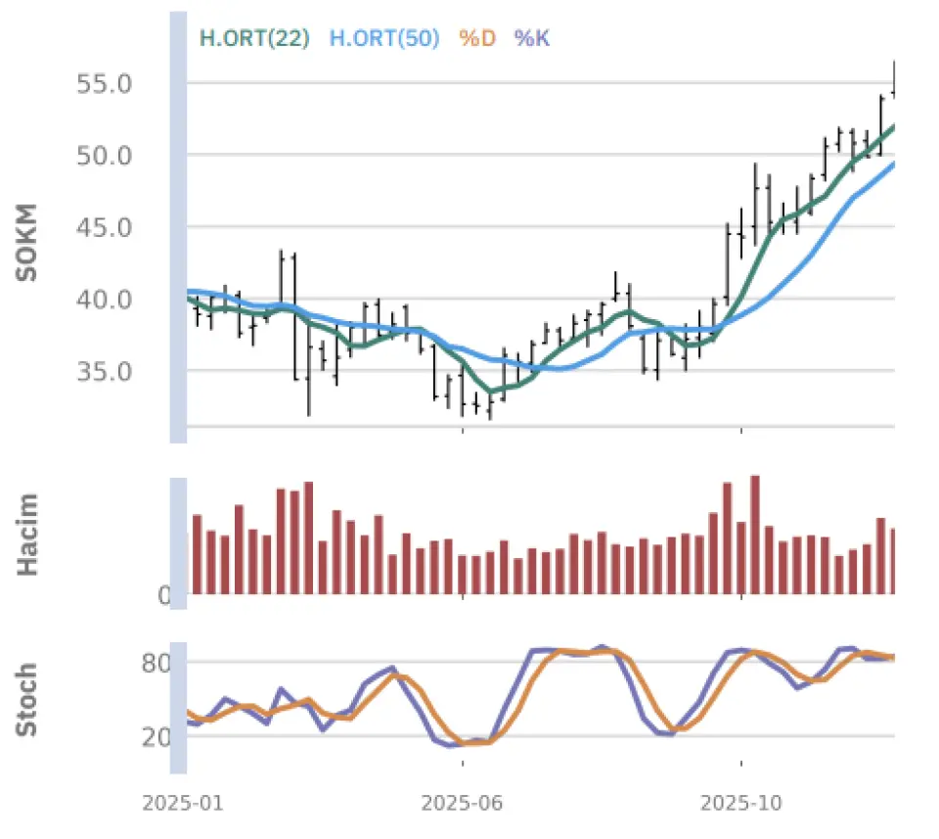Click the 0 label on Hacim axis
The image size is (939, 839).
164,595
